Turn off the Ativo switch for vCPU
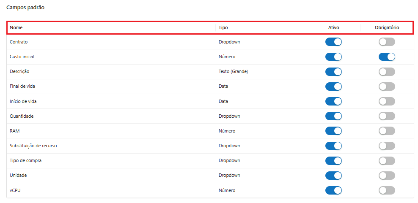 (x=333, y=190)
